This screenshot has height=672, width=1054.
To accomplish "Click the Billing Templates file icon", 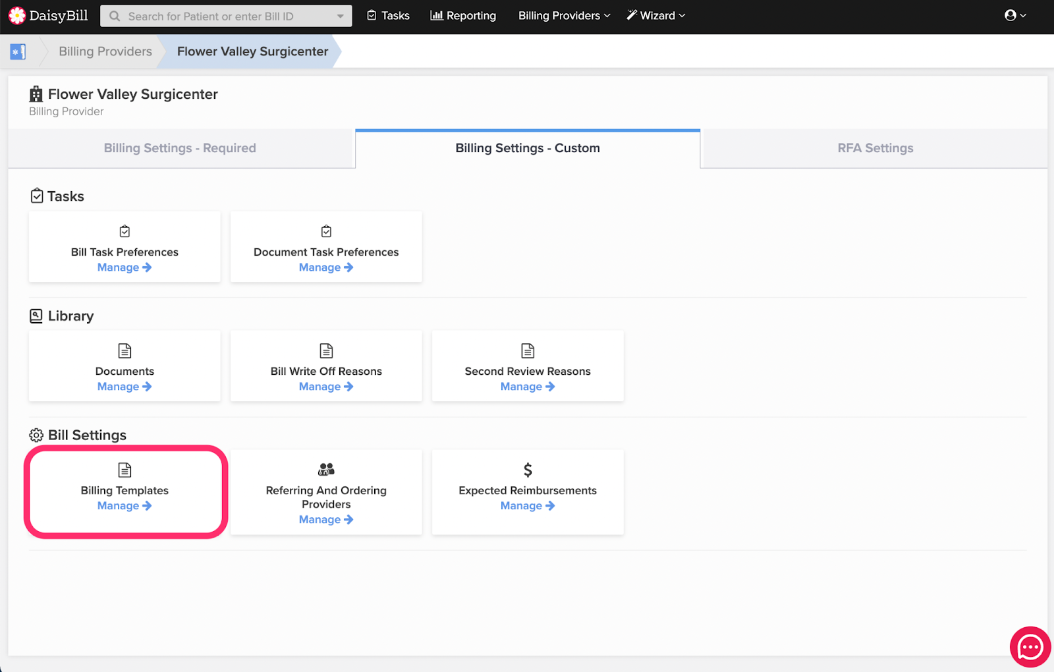I will click(x=125, y=470).
